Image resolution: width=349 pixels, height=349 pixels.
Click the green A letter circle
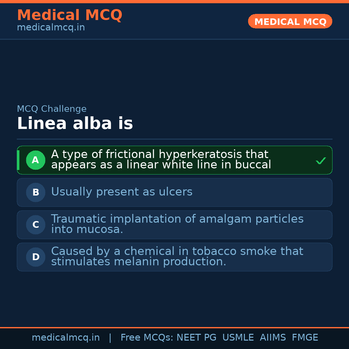(x=36, y=160)
